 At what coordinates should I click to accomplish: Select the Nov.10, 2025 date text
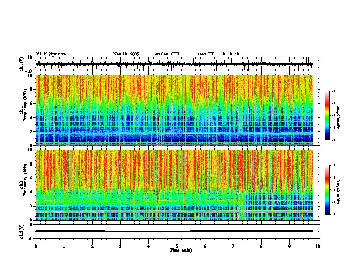tap(126, 54)
